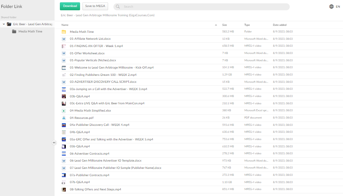Open the EN language selector
343x196 pixels.
pyautogui.click(x=338, y=7)
